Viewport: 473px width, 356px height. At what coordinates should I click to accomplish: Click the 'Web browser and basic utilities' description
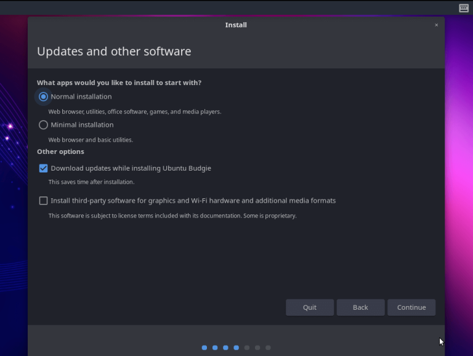point(91,140)
